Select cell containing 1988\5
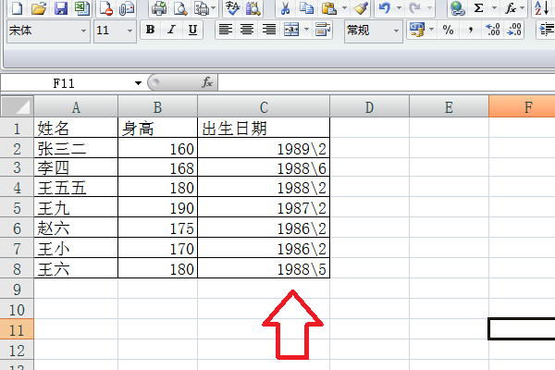The height and width of the screenshot is (370, 555). click(264, 269)
